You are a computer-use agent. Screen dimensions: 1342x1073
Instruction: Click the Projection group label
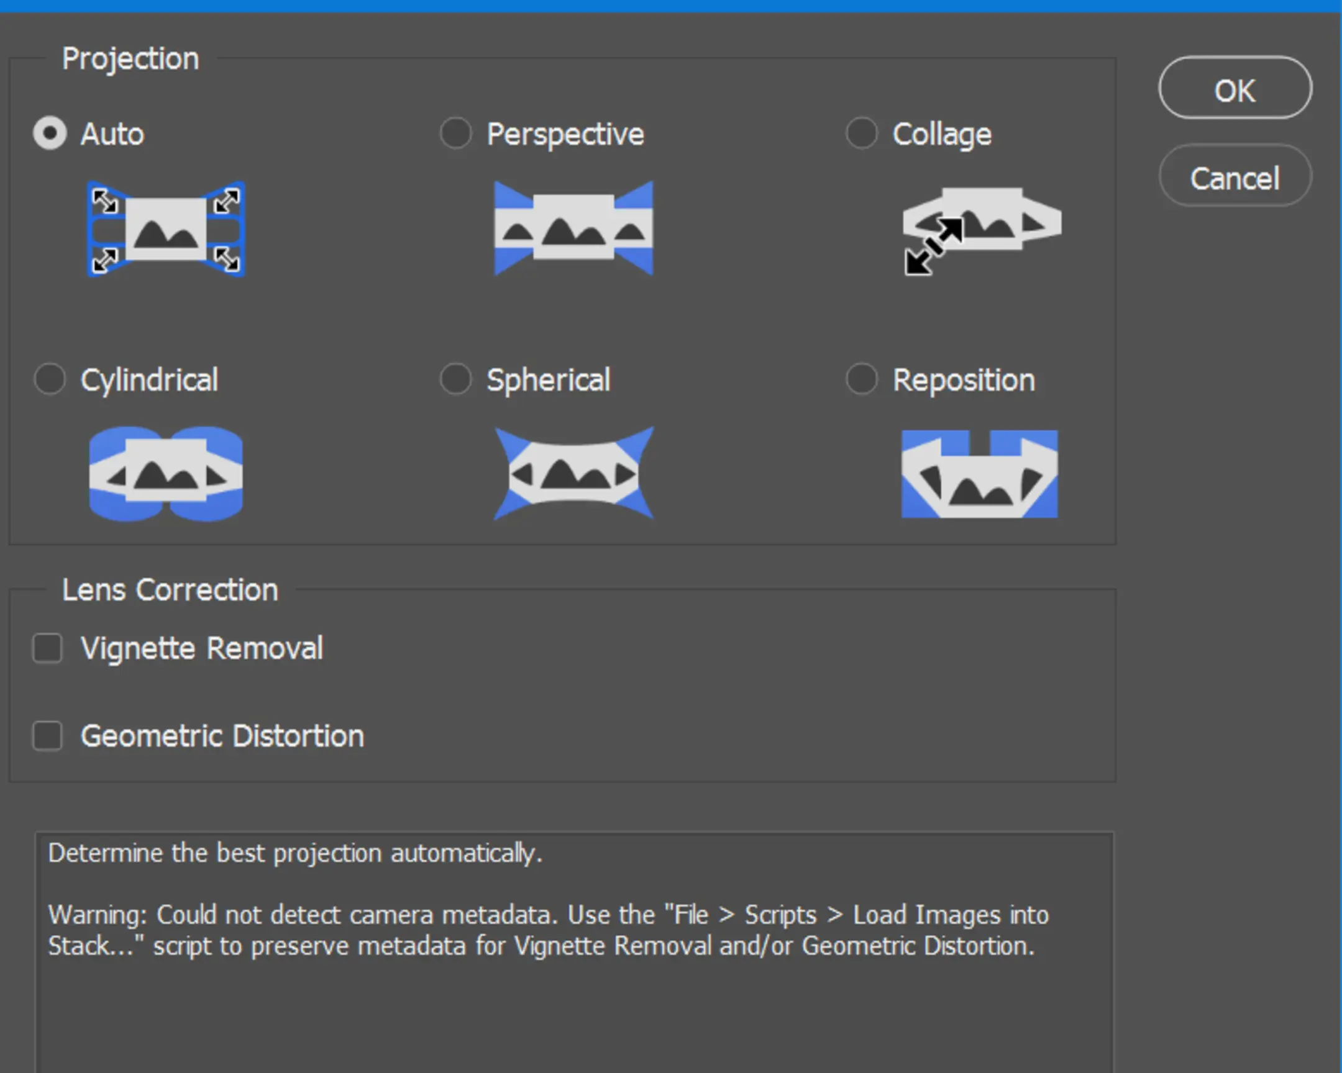coord(130,58)
